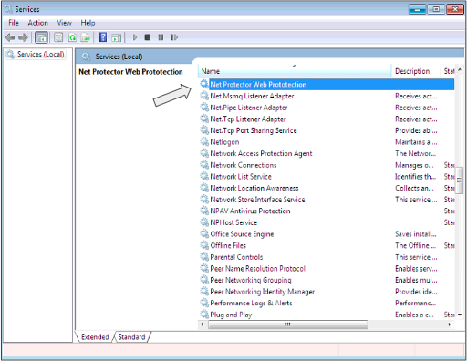
Task: Switch to the Extended tab
Action: pyautogui.click(x=95, y=337)
